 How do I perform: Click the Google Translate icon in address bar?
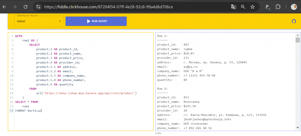pos(233,7)
